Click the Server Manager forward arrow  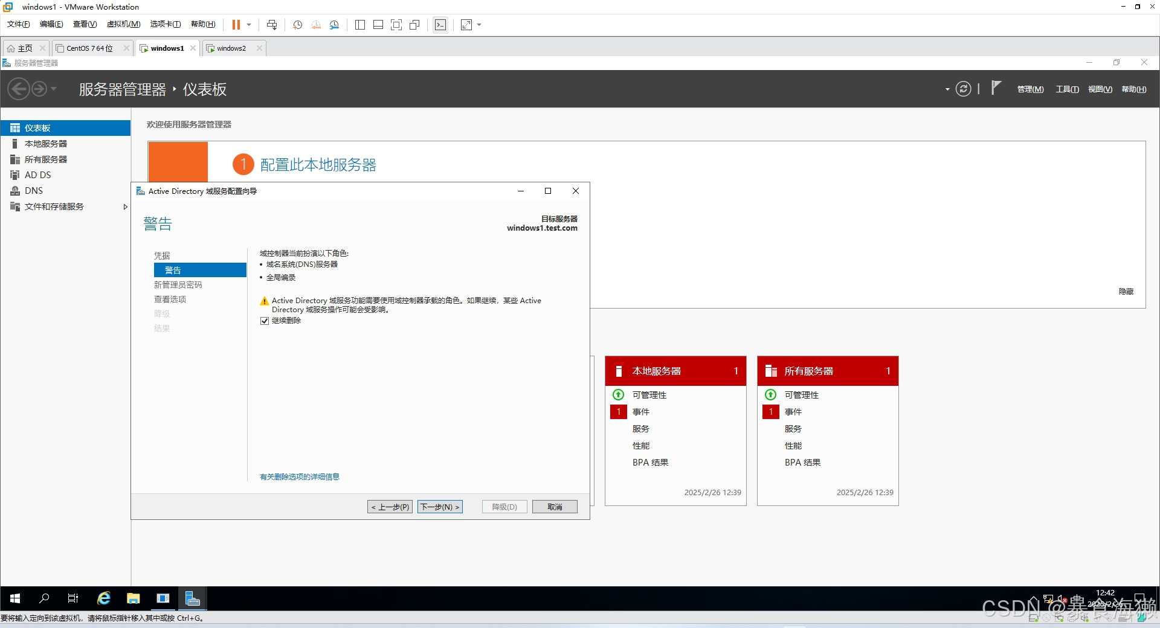pyautogui.click(x=39, y=89)
